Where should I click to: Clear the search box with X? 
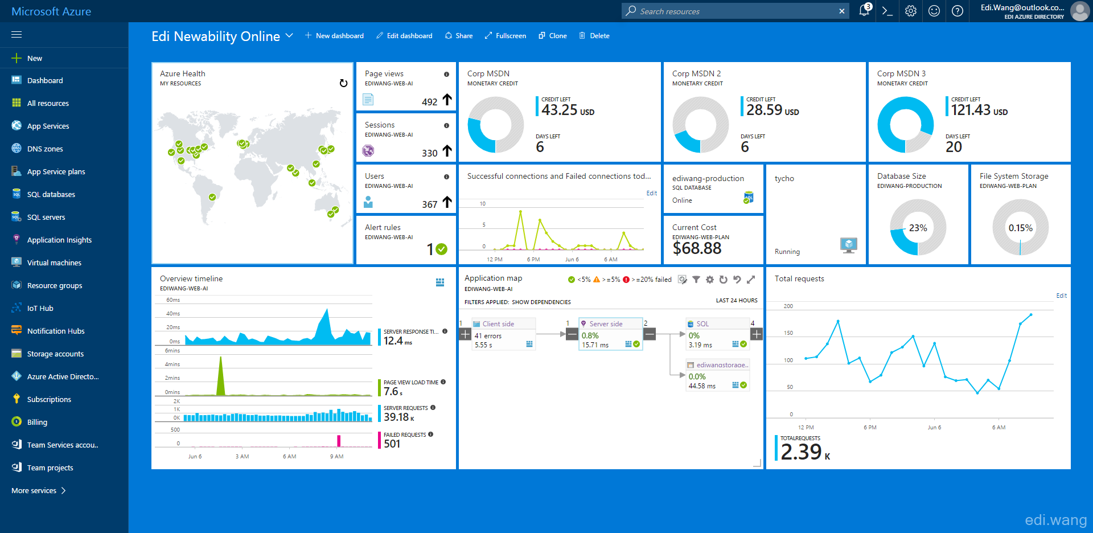pos(842,11)
